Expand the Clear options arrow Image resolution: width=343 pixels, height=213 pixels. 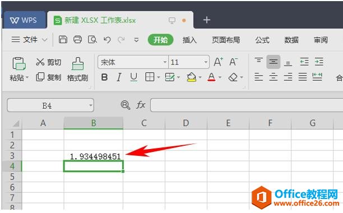[x=242, y=77]
